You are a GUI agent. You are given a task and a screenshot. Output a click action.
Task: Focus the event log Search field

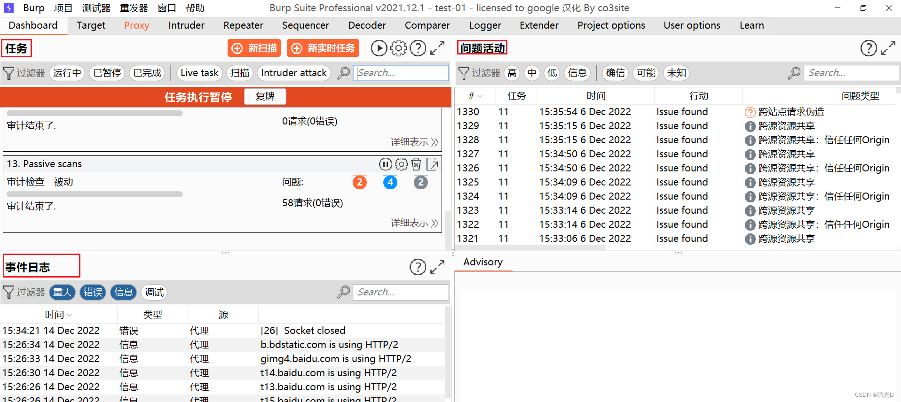(401, 292)
